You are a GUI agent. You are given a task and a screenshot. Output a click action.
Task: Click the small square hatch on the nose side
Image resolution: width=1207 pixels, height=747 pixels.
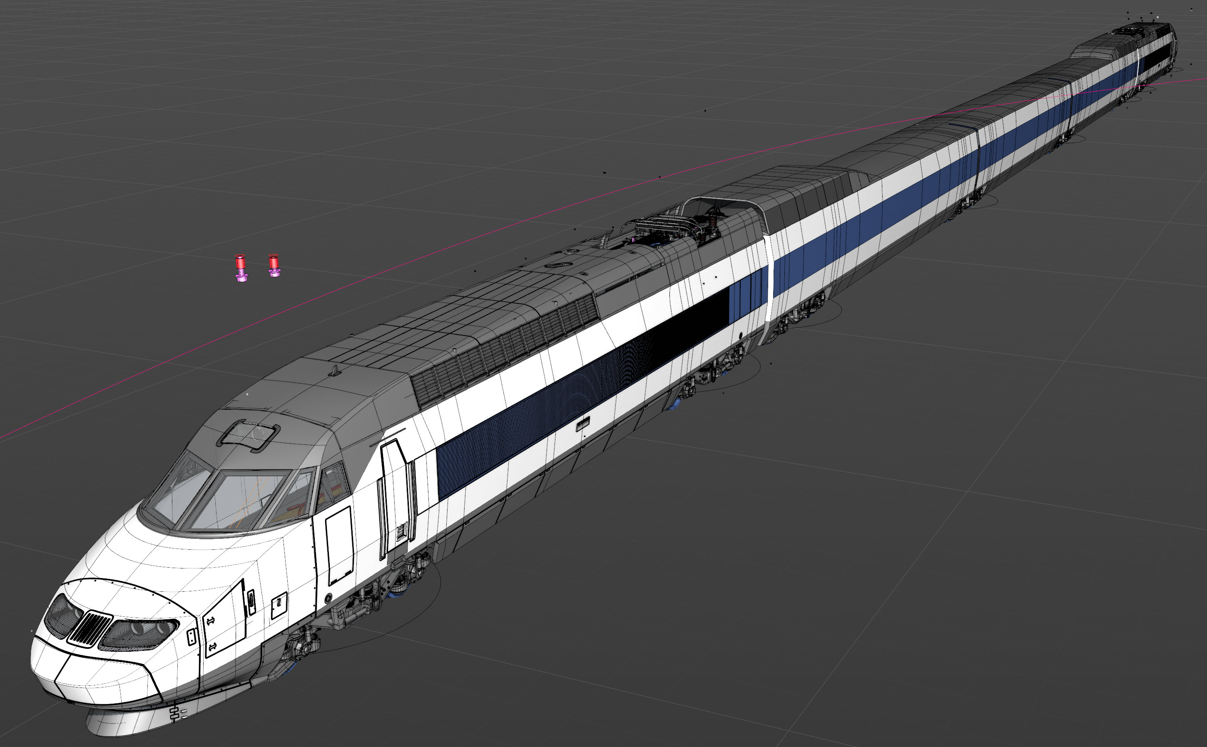coord(279,605)
